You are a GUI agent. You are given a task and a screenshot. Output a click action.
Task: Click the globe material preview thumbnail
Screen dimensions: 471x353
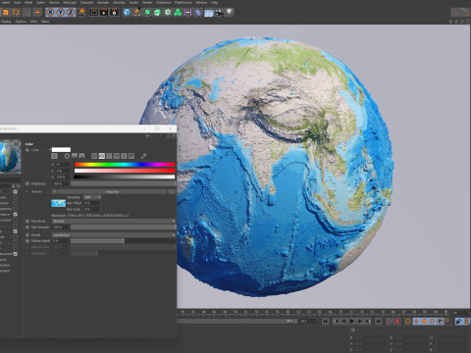click(x=10, y=157)
